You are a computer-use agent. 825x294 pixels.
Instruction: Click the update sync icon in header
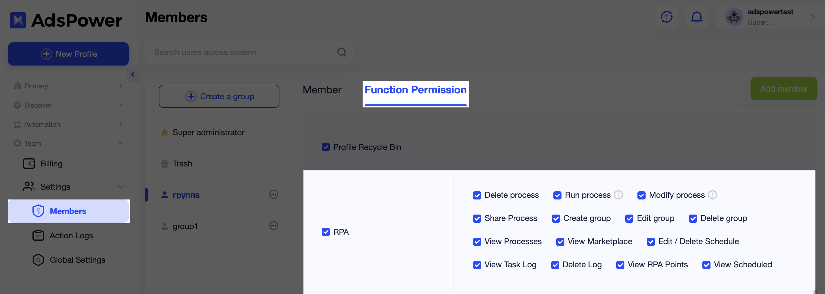pyautogui.click(x=666, y=17)
